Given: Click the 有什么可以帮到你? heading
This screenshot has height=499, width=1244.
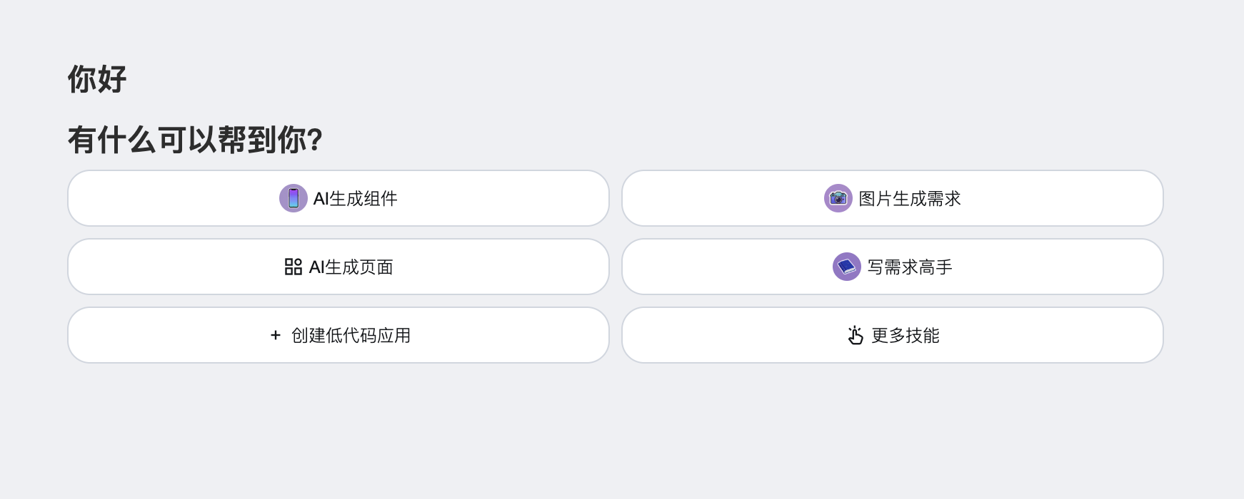Looking at the screenshot, I should tap(195, 140).
